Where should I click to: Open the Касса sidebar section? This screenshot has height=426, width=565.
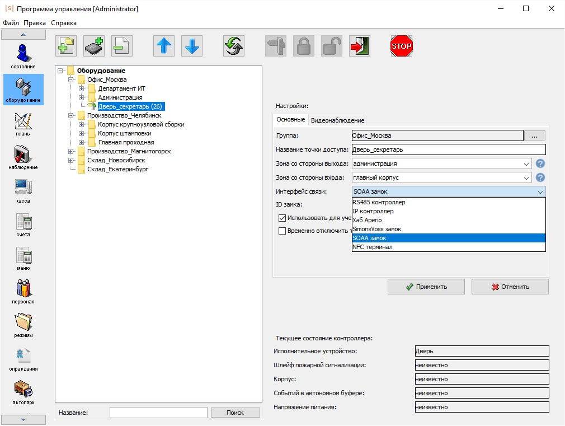click(23, 191)
